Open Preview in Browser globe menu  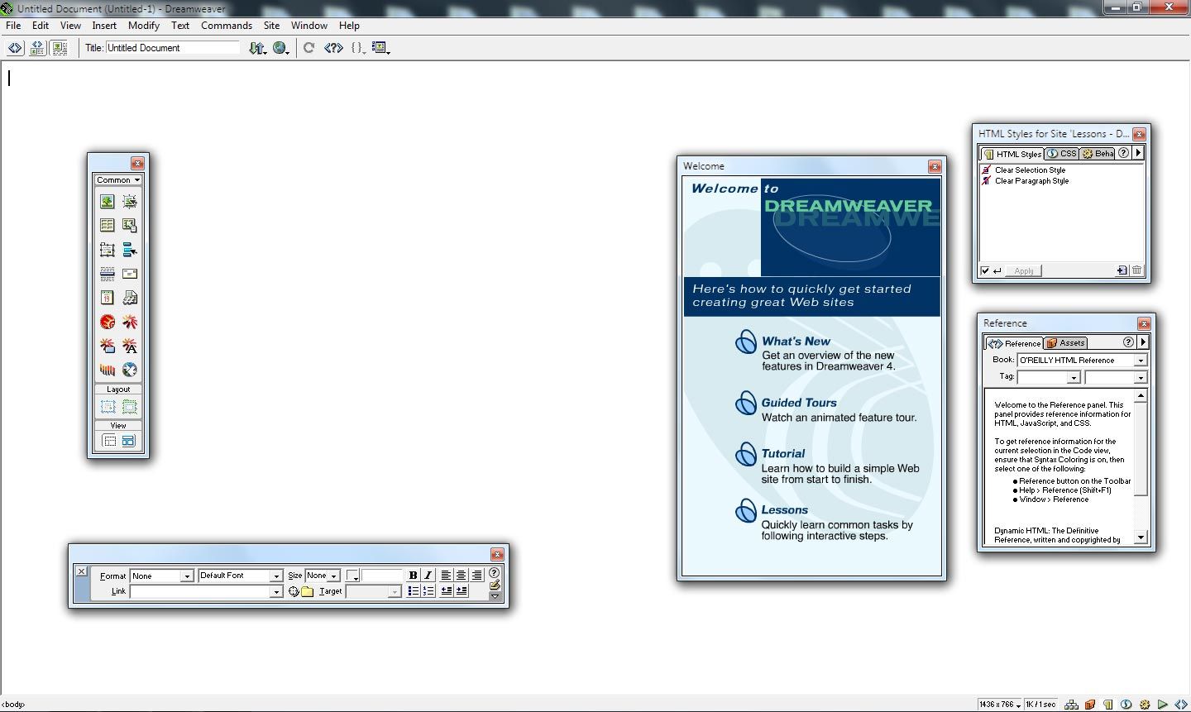pyautogui.click(x=281, y=48)
